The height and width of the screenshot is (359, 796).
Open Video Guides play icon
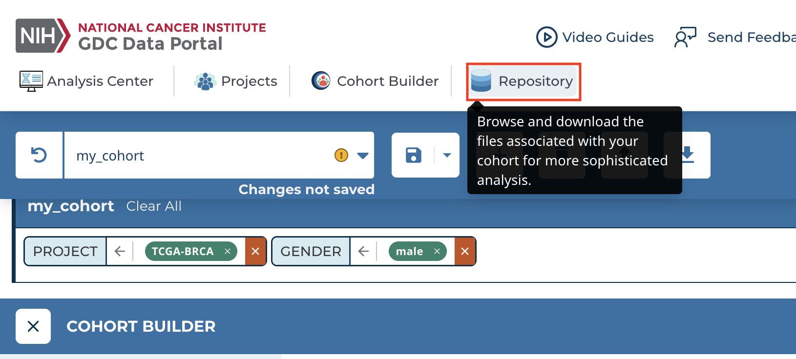pos(546,37)
